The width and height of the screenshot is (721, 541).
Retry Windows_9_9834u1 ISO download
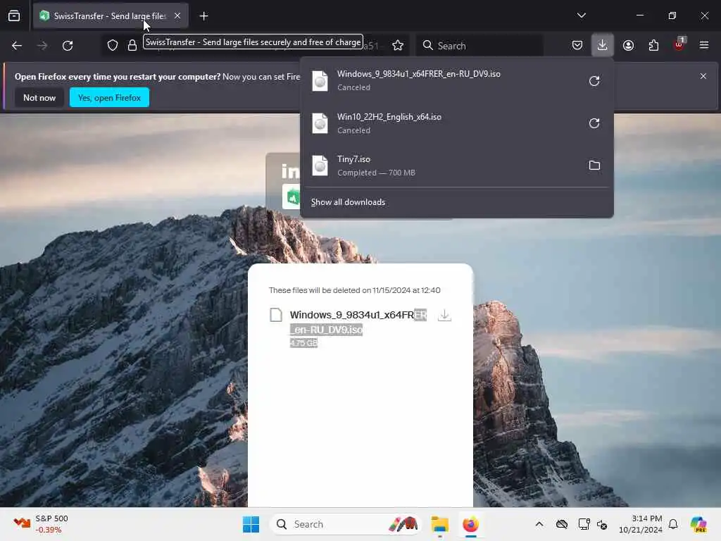coord(594,81)
